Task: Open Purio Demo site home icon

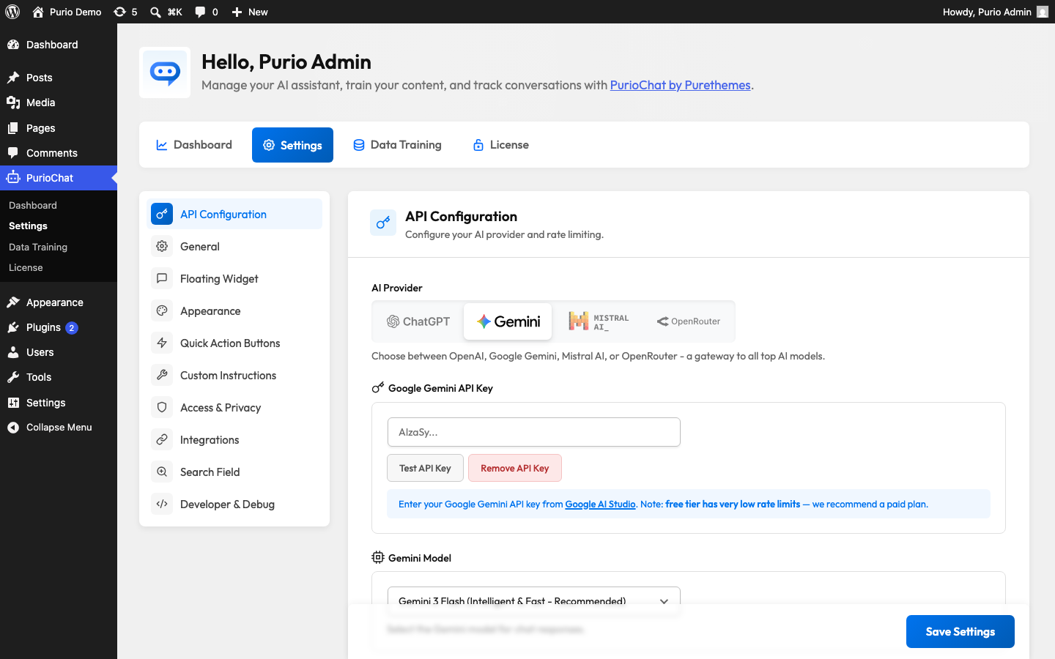Action: point(38,12)
